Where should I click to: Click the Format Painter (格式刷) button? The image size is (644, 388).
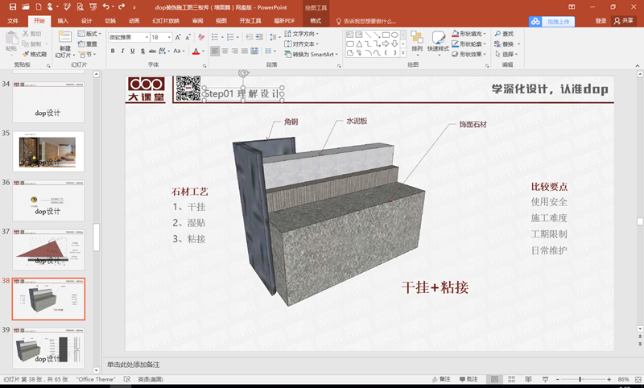[35, 54]
